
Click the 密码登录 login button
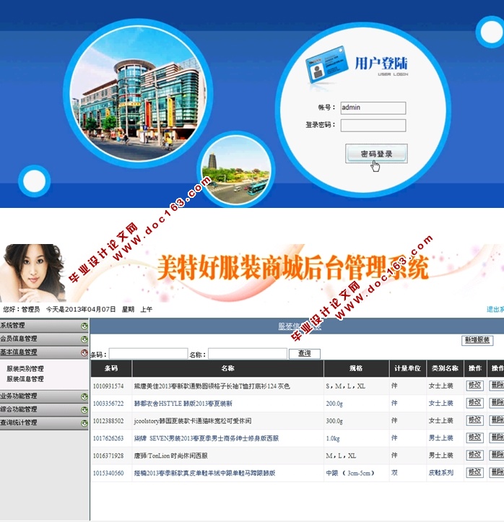point(376,154)
